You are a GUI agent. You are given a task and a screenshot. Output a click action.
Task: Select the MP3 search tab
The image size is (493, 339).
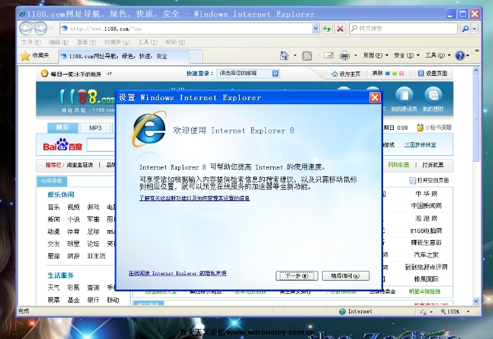point(95,128)
